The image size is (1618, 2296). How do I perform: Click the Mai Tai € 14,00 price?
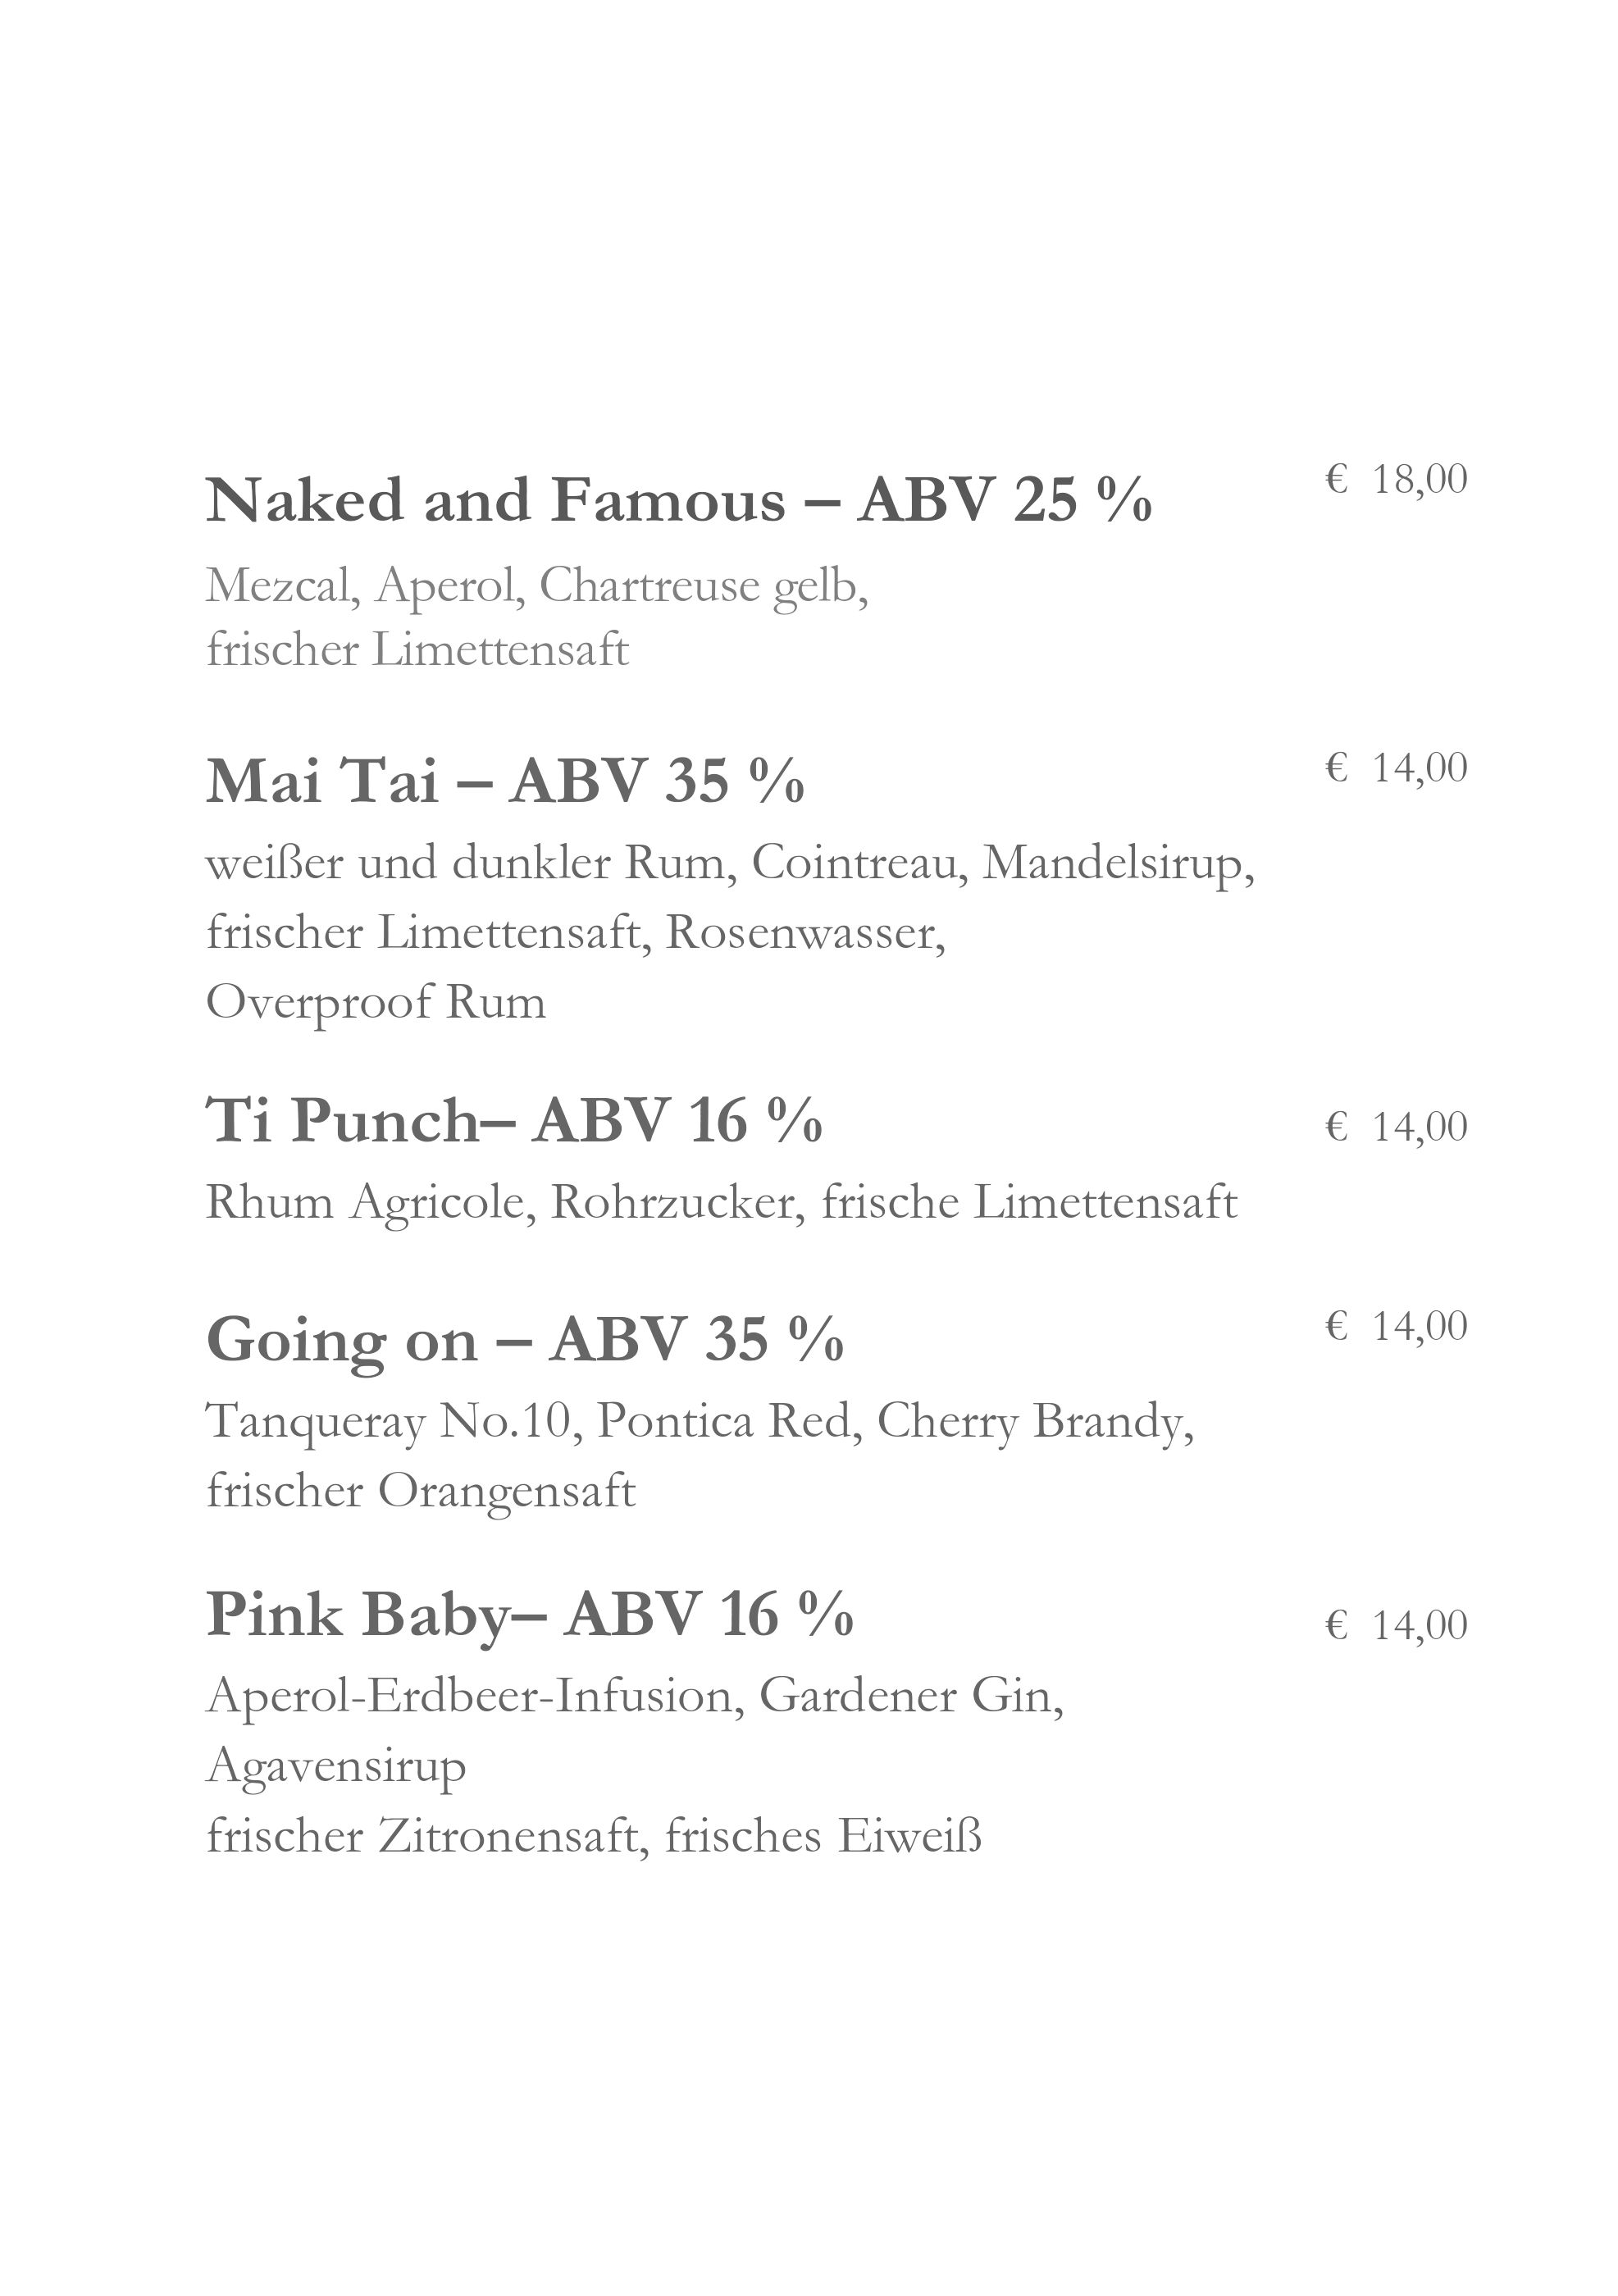[1396, 768]
